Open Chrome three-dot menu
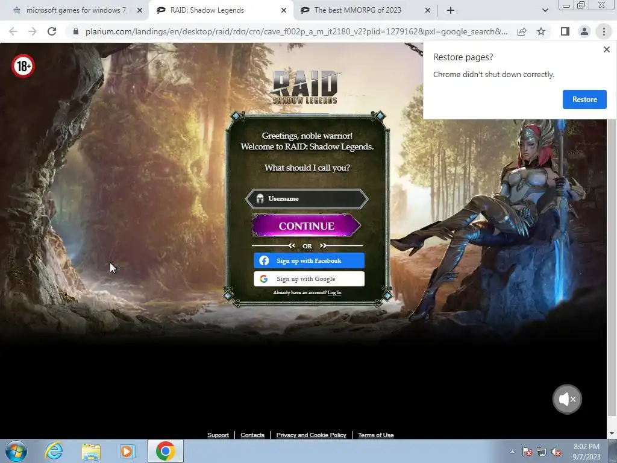The image size is (617, 463). pos(604,31)
